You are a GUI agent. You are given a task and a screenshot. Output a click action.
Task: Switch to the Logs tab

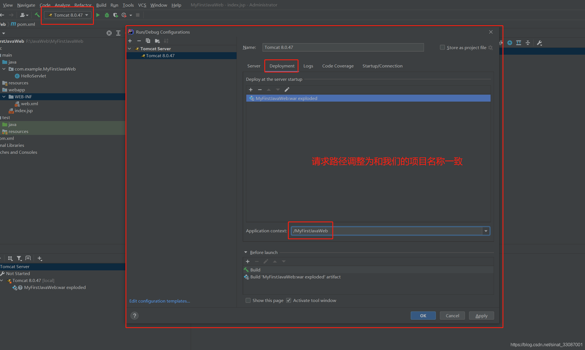click(x=308, y=66)
